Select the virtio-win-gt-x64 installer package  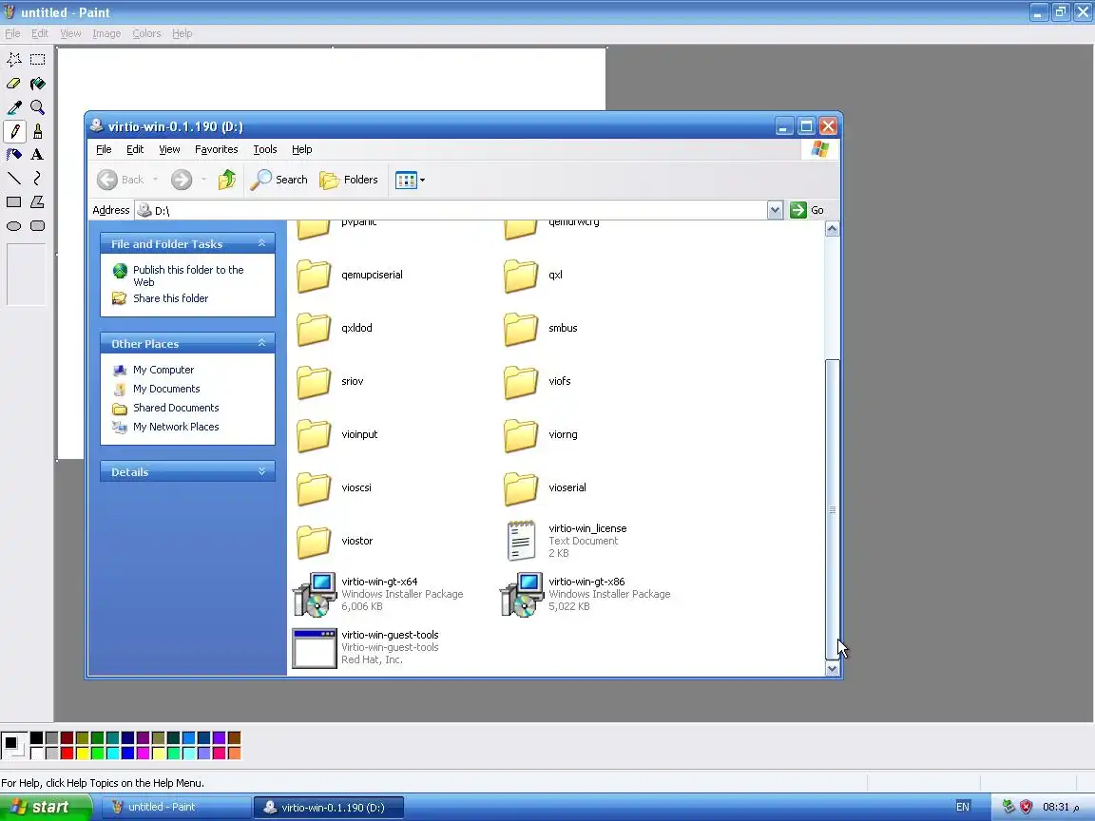tap(377, 593)
